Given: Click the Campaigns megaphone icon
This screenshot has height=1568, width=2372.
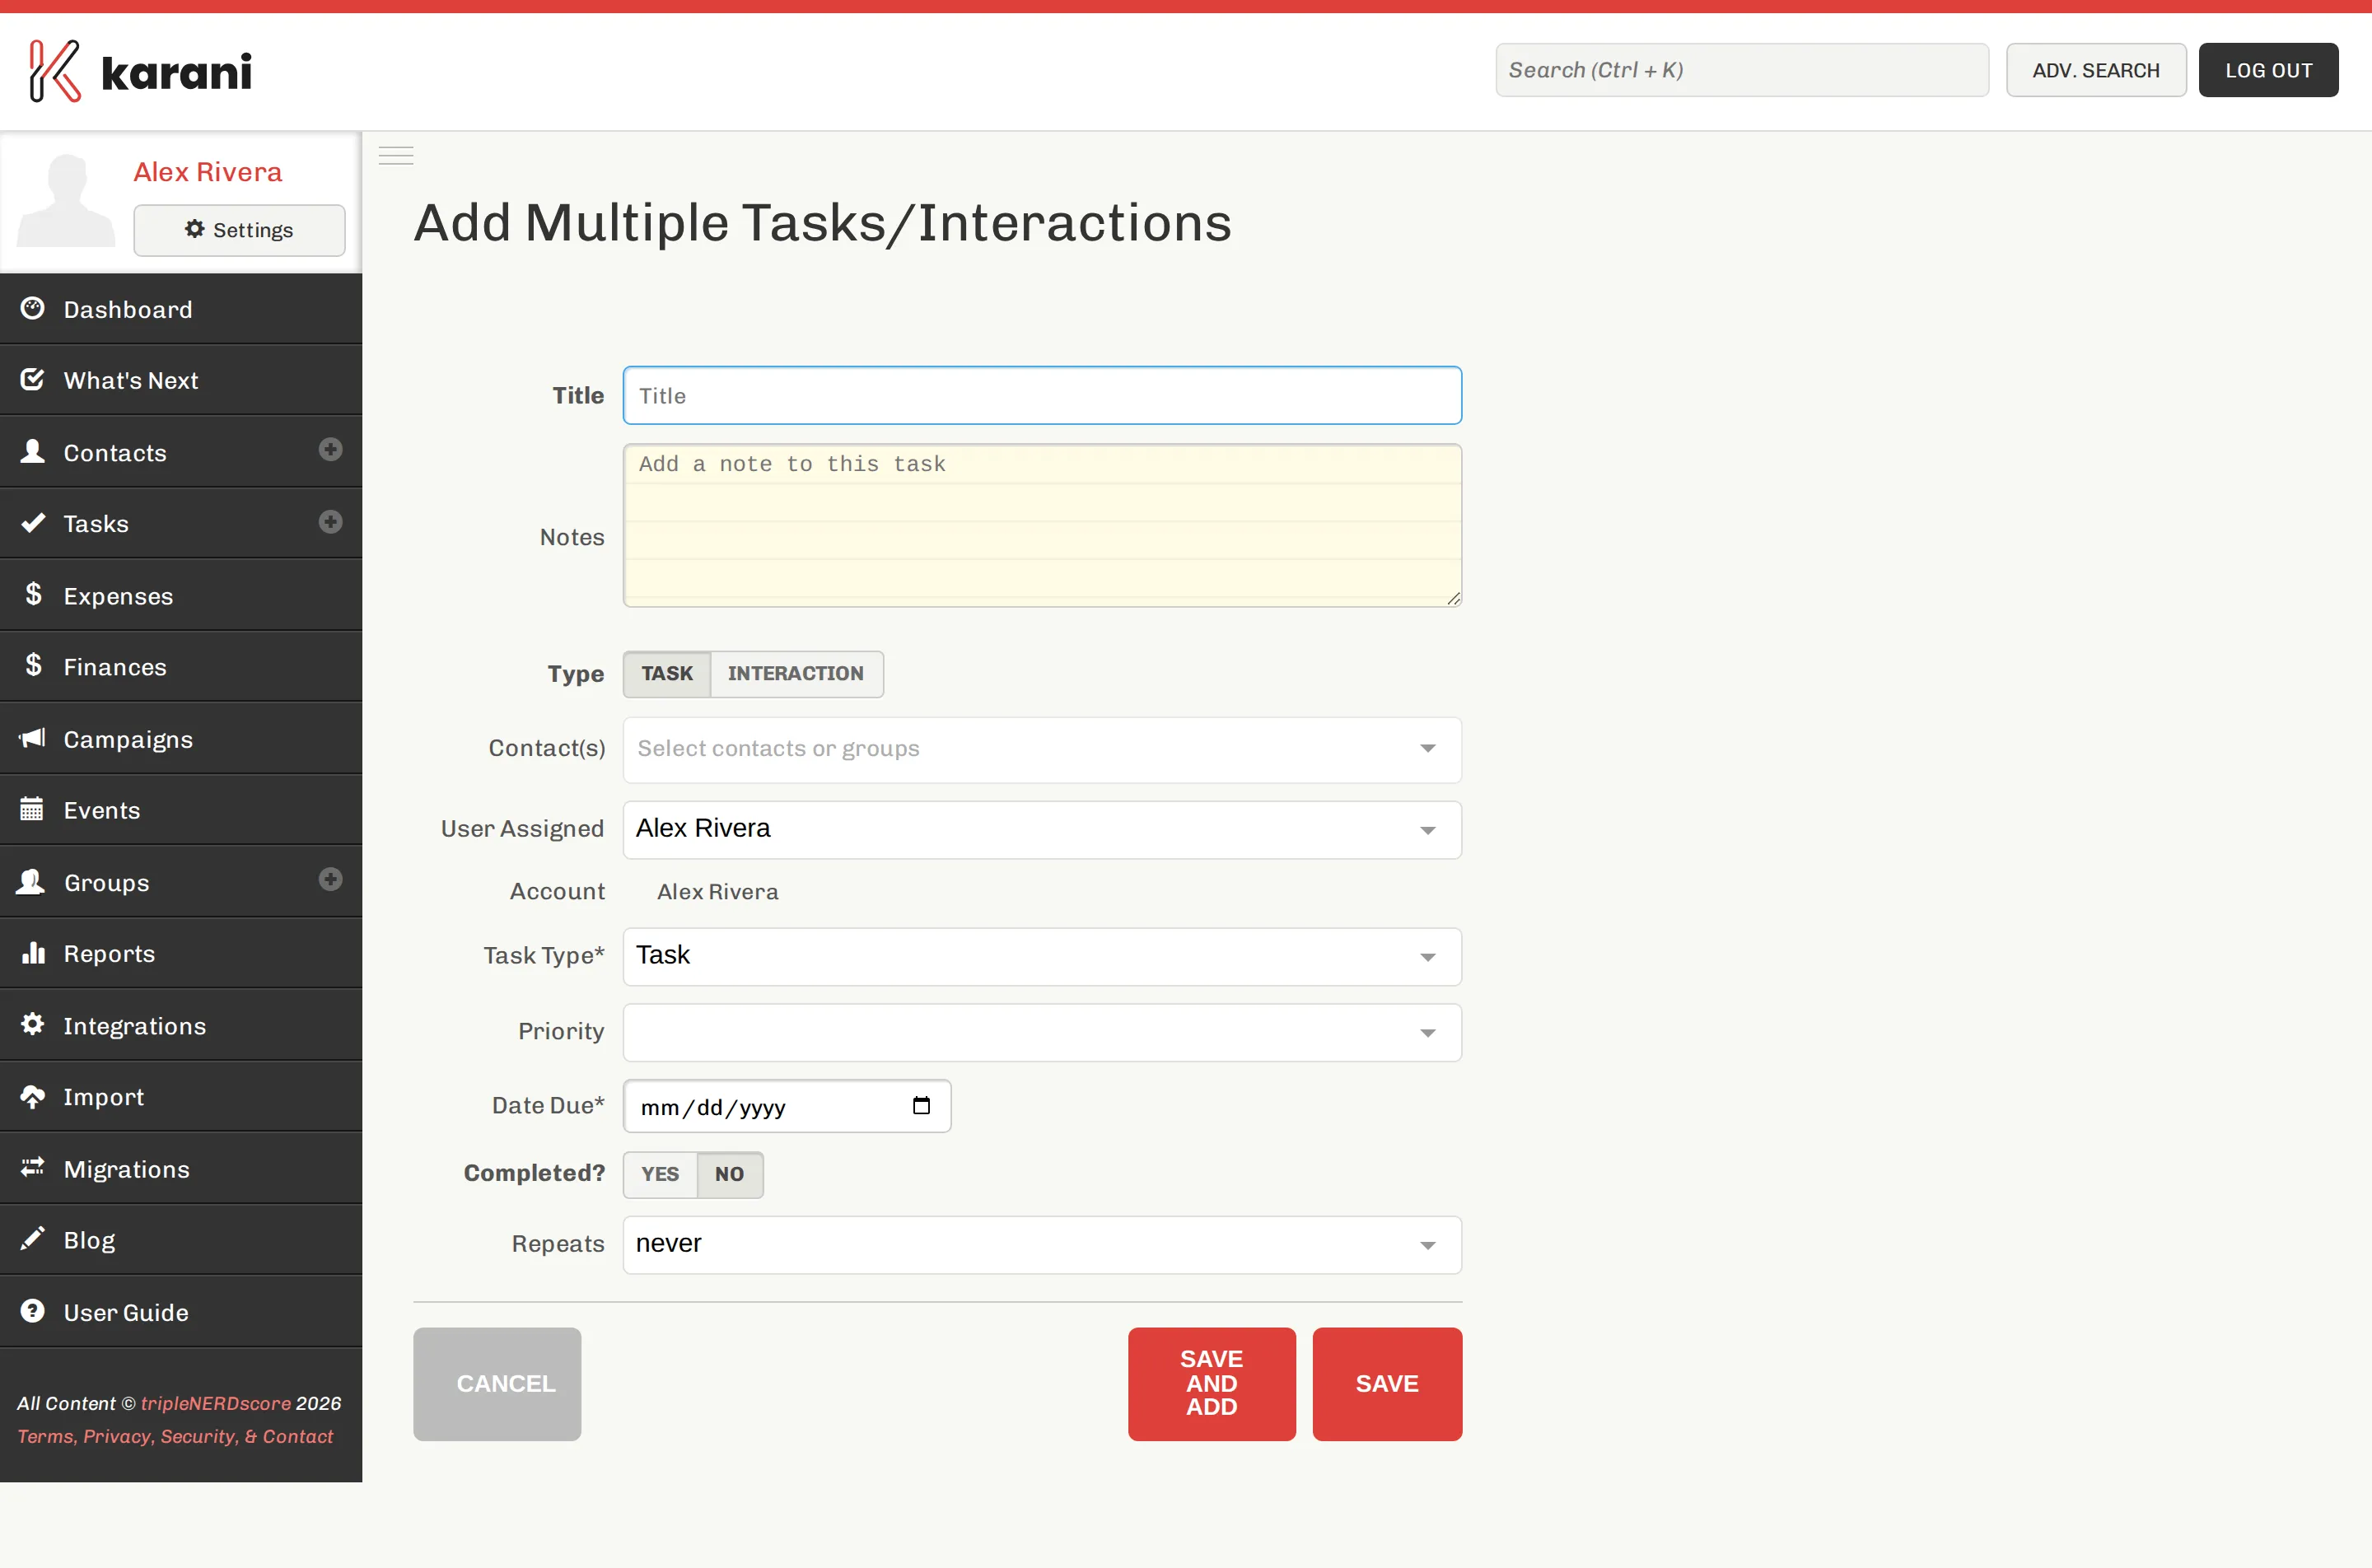Looking at the screenshot, I should [33, 738].
